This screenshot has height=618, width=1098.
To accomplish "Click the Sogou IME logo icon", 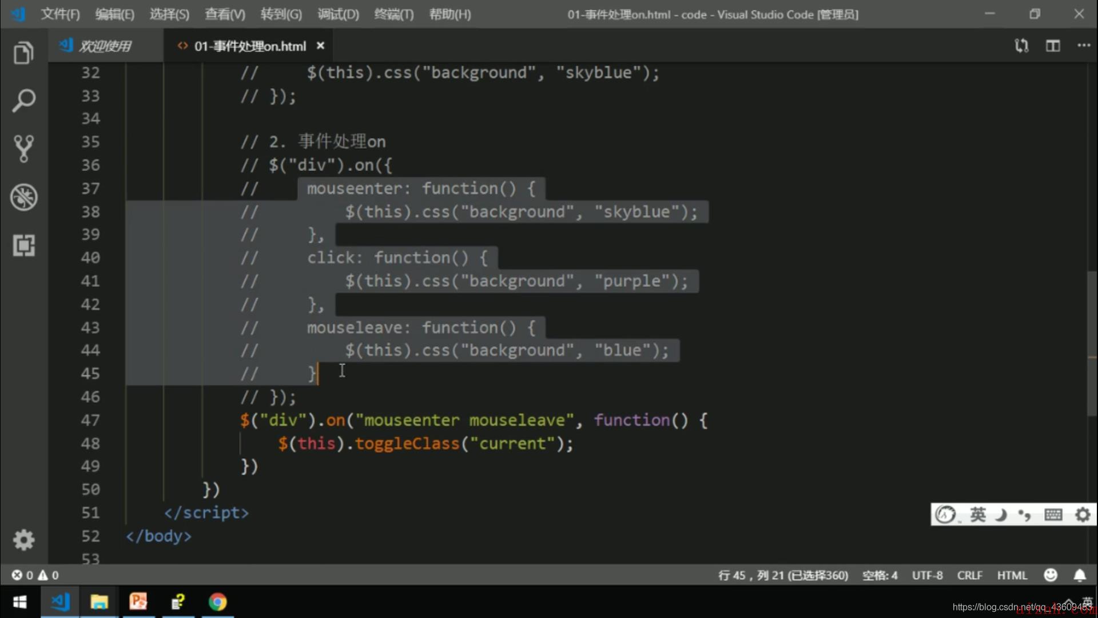I will 945,514.
